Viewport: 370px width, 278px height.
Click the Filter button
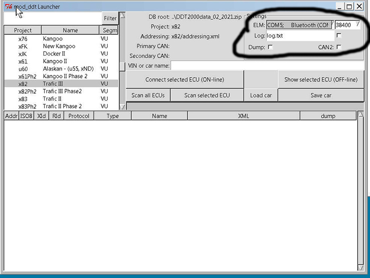tap(110, 18)
